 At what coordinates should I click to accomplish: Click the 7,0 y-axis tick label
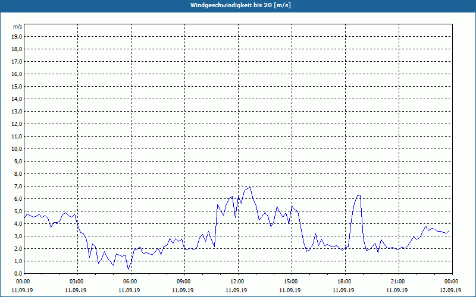[x=18, y=186]
